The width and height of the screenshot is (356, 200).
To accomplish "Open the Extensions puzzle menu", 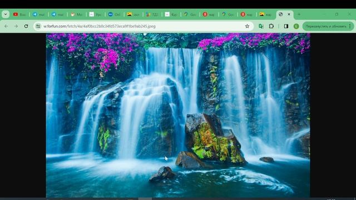I will click(x=271, y=26).
